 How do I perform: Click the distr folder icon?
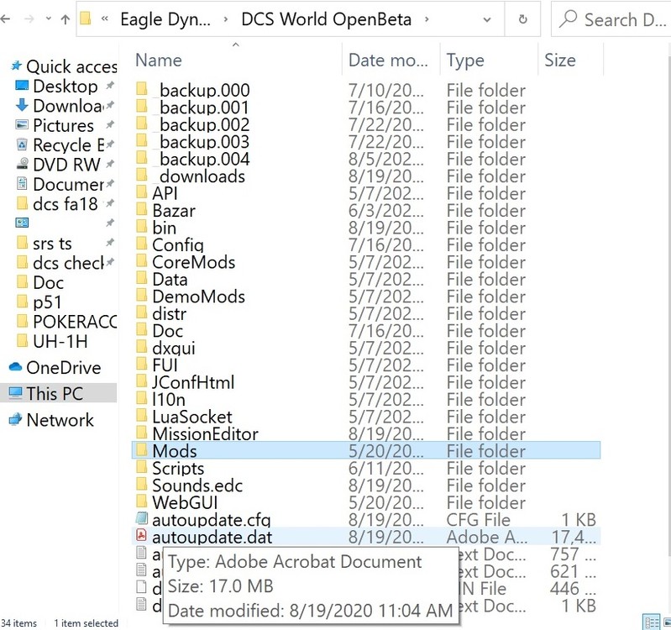[142, 312]
